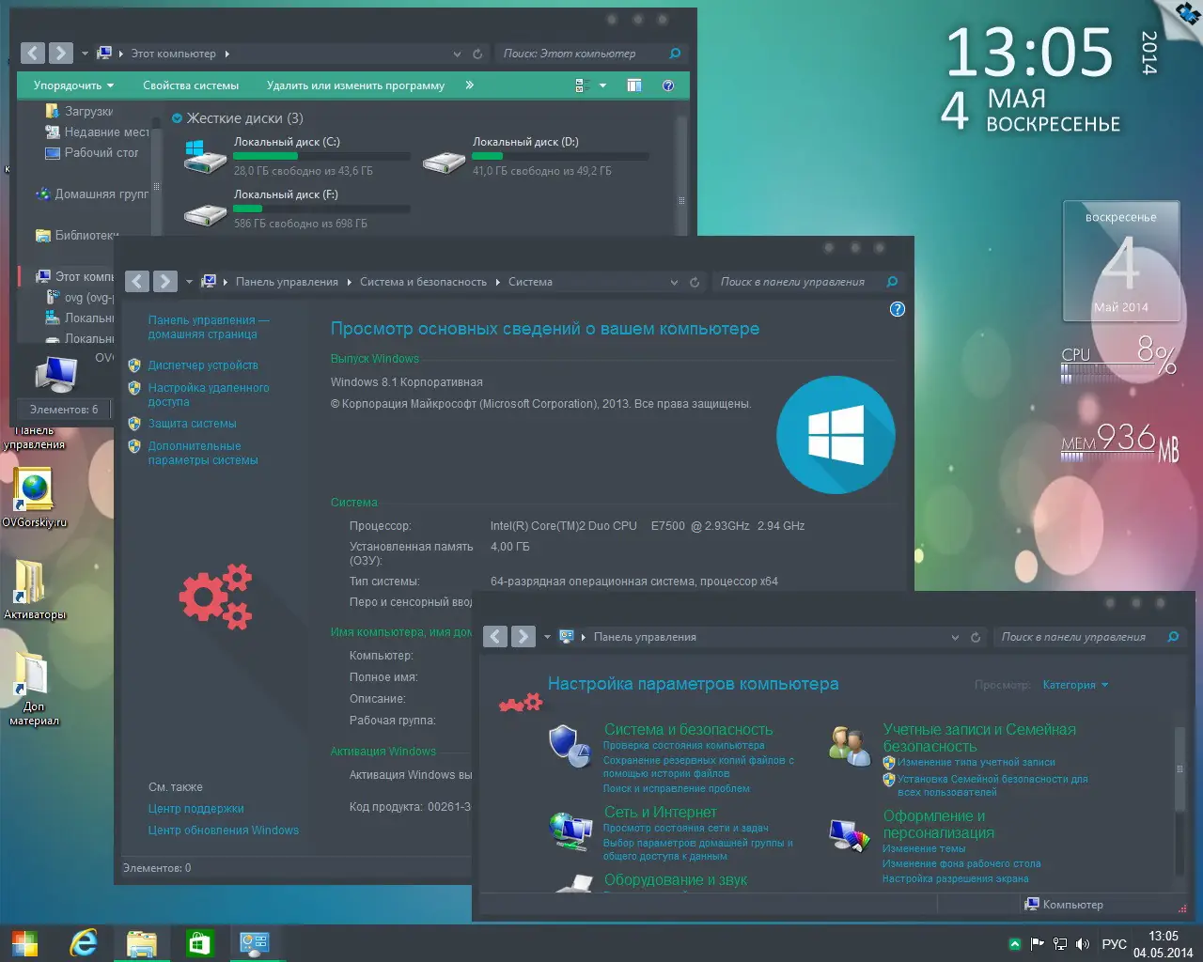Refresh the Этот компьютер address bar

[x=477, y=54]
